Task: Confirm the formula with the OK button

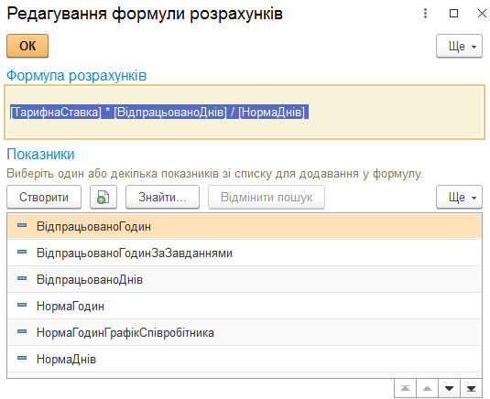Action: (x=27, y=46)
